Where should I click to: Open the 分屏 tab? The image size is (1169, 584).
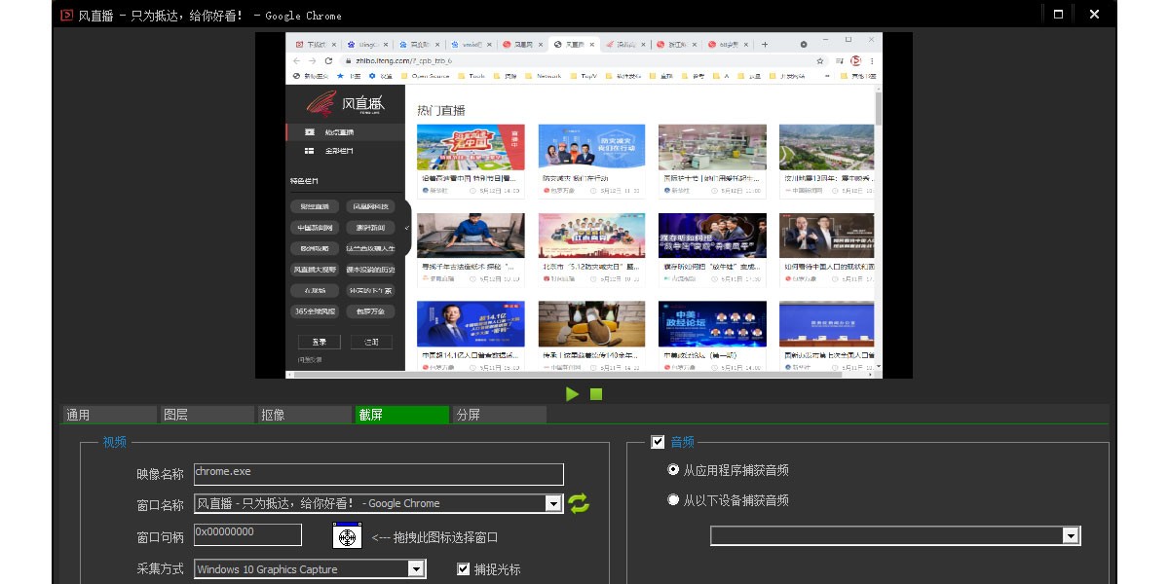(498, 415)
